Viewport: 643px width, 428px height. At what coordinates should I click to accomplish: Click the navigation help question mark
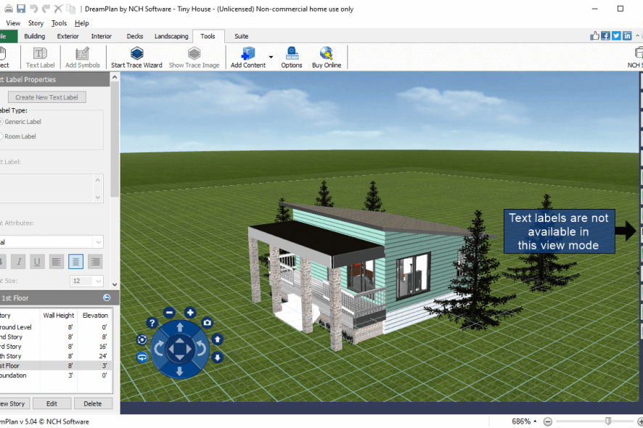pos(152,323)
